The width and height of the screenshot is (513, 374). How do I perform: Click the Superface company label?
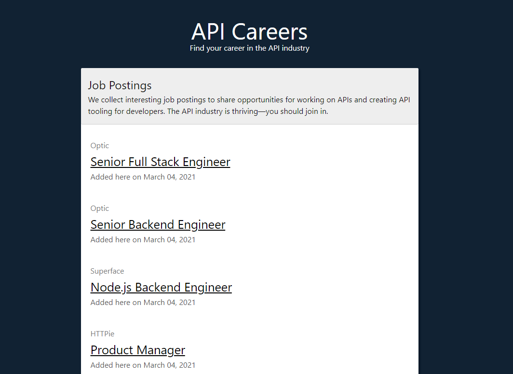click(x=108, y=271)
